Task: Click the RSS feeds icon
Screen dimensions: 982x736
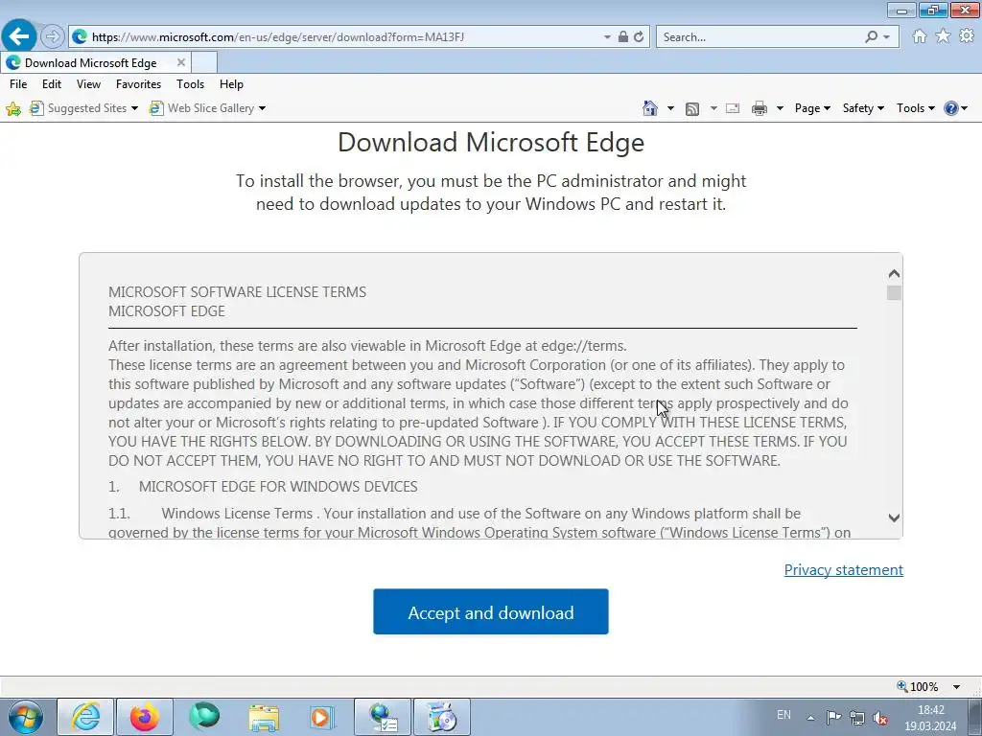Action: pyautogui.click(x=692, y=109)
